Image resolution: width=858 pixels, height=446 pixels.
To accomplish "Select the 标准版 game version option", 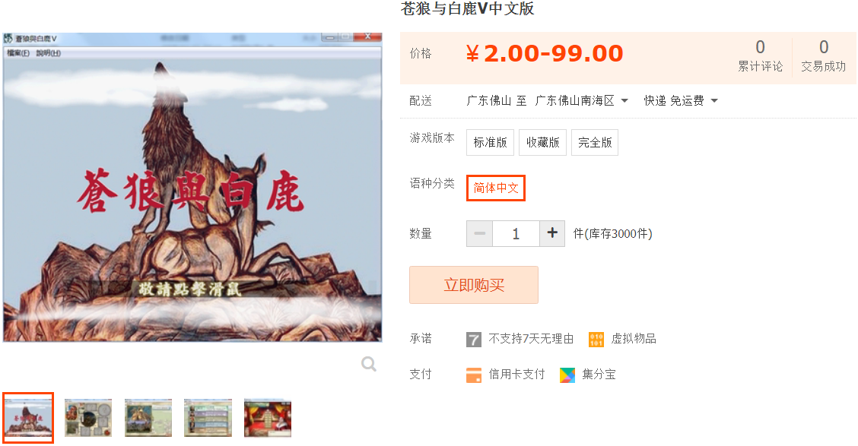I will [491, 143].
